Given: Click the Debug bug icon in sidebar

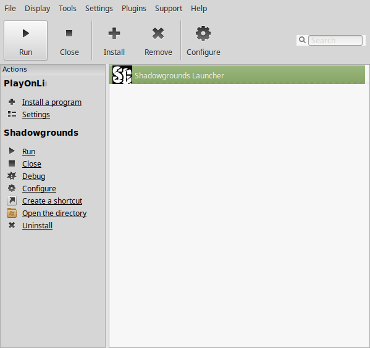Looking at the screenshot, I should pos(12,176).
